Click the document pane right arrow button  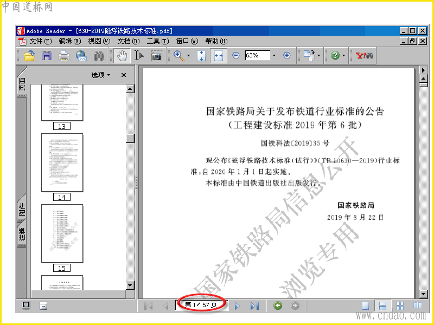424,70
